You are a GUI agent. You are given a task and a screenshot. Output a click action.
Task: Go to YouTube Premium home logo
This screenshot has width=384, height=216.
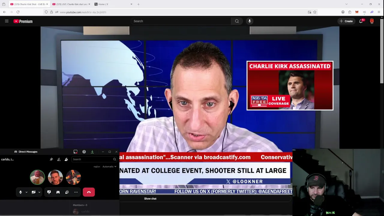23,21
